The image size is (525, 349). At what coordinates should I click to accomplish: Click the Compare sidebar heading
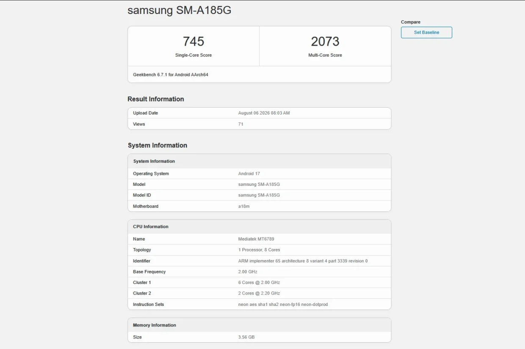click(x=411, y=22)
